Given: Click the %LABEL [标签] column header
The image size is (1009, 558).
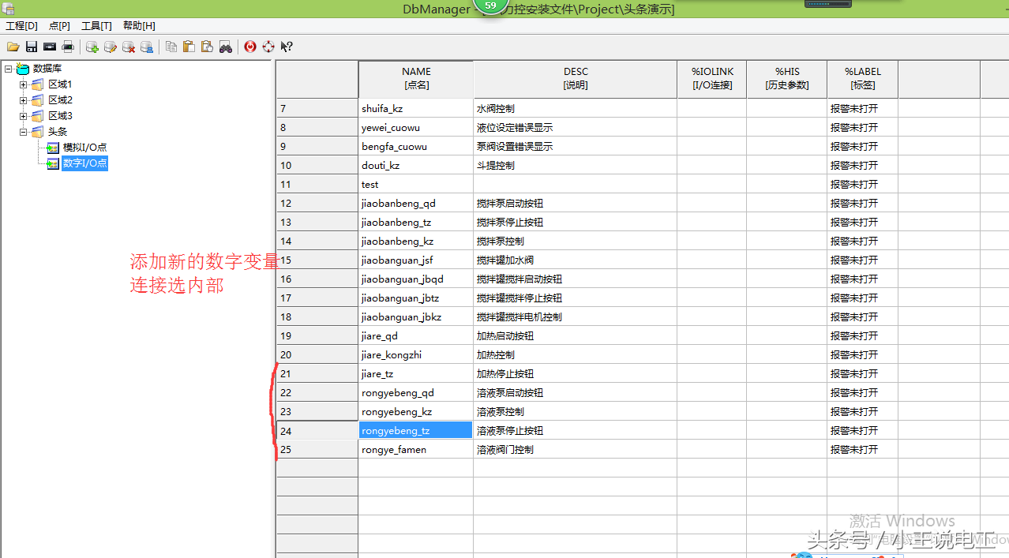Looking at the screenshot, I should tap(863, 79).
